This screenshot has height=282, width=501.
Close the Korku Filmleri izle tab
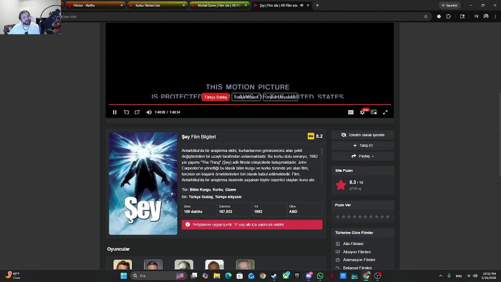click(x=184, y=5)
